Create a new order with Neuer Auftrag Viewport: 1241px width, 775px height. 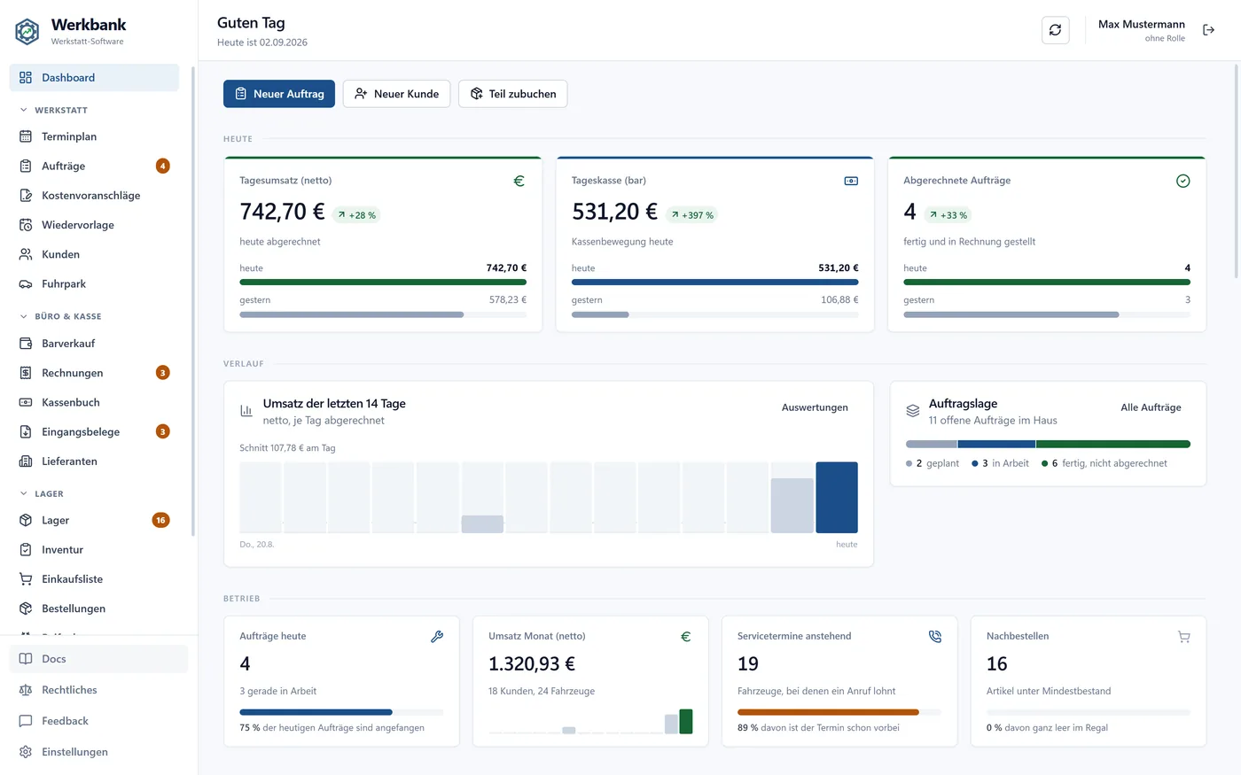279,94
